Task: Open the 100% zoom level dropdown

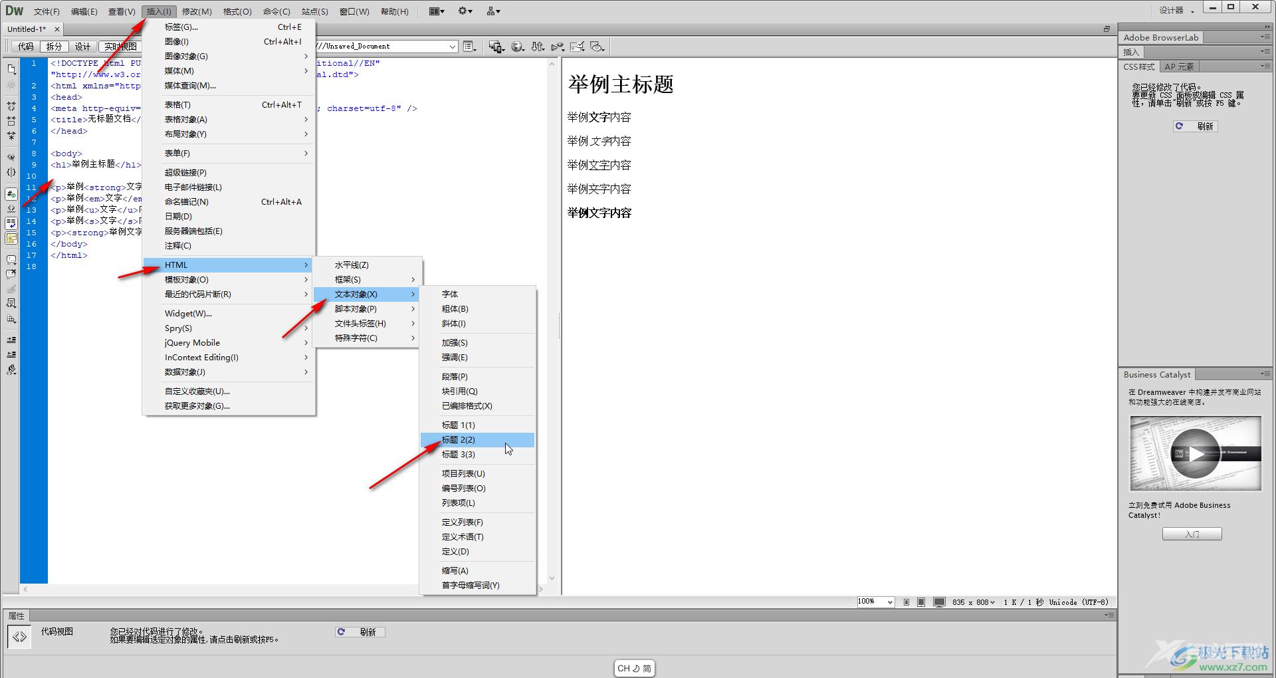Action: [876, 602]
